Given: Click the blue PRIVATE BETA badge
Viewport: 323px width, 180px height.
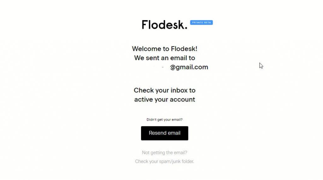Looking at the screenshot, I should [201, 23].
